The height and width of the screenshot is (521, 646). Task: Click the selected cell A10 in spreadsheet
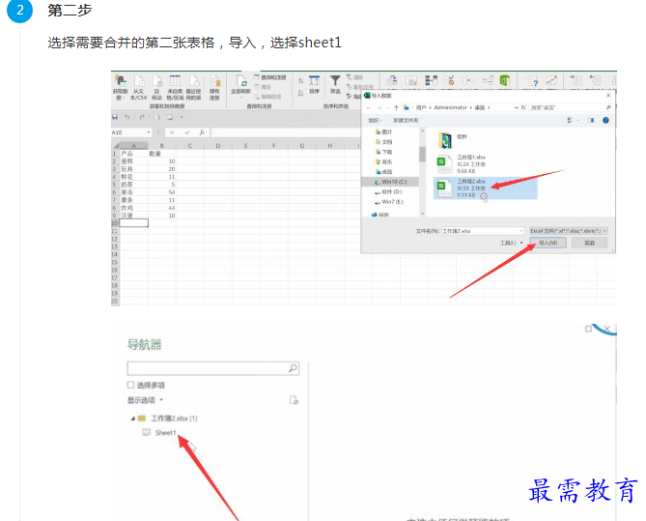[134, 223]
